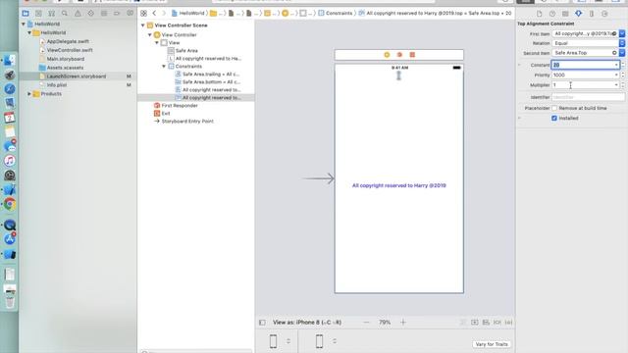Open the Issue navigator warning tab
The image size is (628, 353).
point(78,13)
